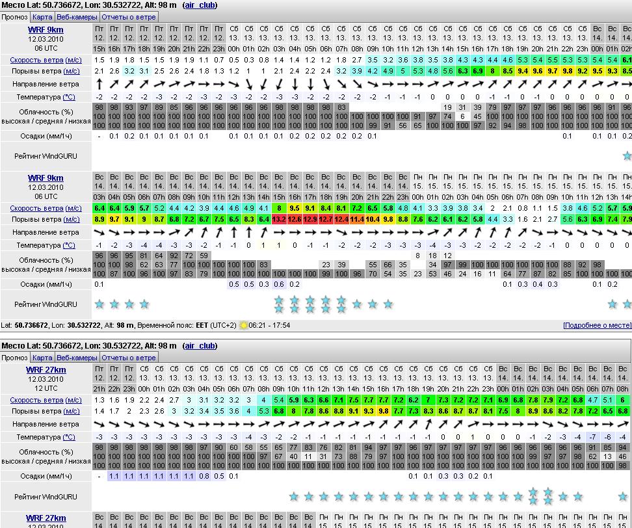
Task: Click the upward wind arrow for Friday 15h
Action: tap(99, 84)
